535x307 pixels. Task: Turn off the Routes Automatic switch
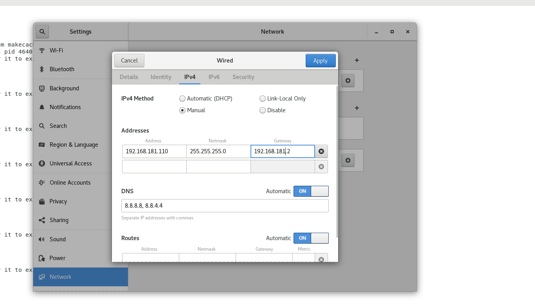(311, 238)
